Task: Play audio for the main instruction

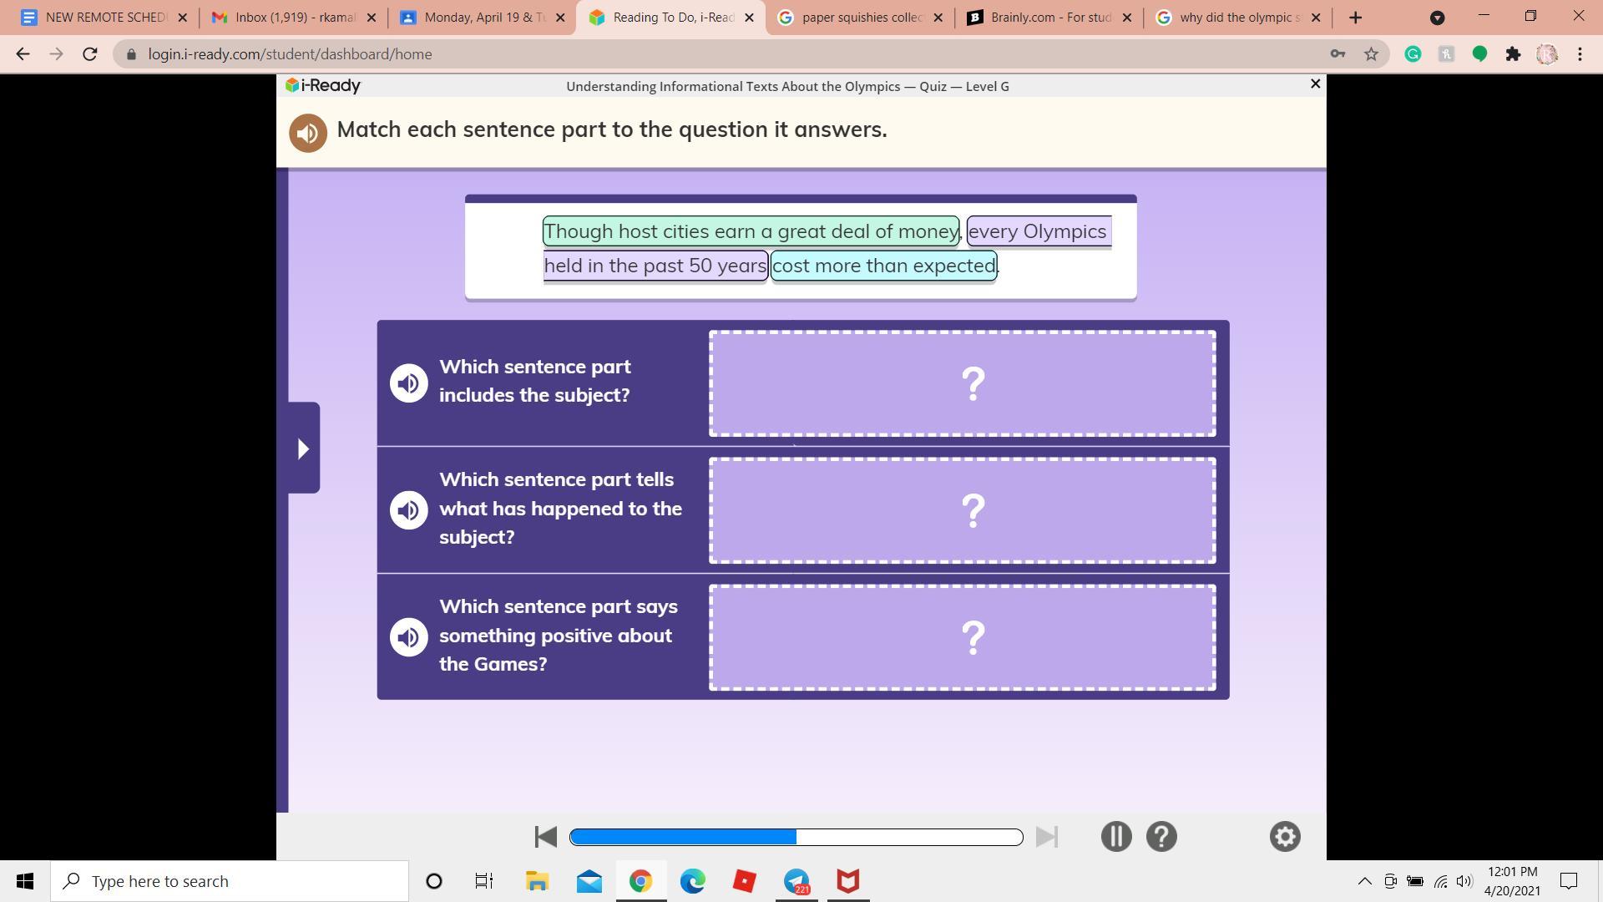Action: click(x=307, y=133)
